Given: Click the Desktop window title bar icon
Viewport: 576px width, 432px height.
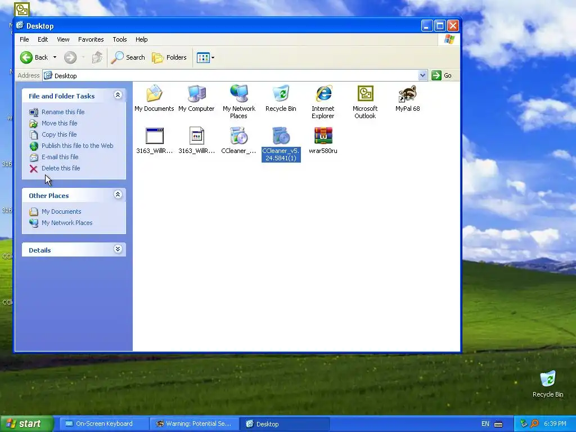Looking at the screenshot, I should [20, 26].
